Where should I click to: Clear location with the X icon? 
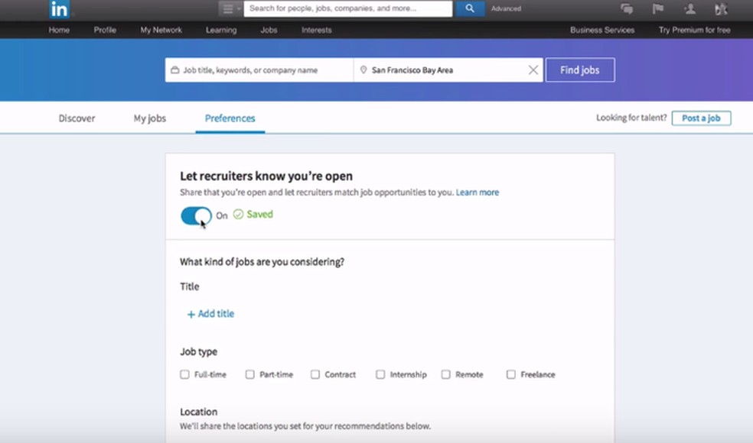pyautogui.click(x=533, y=70)
